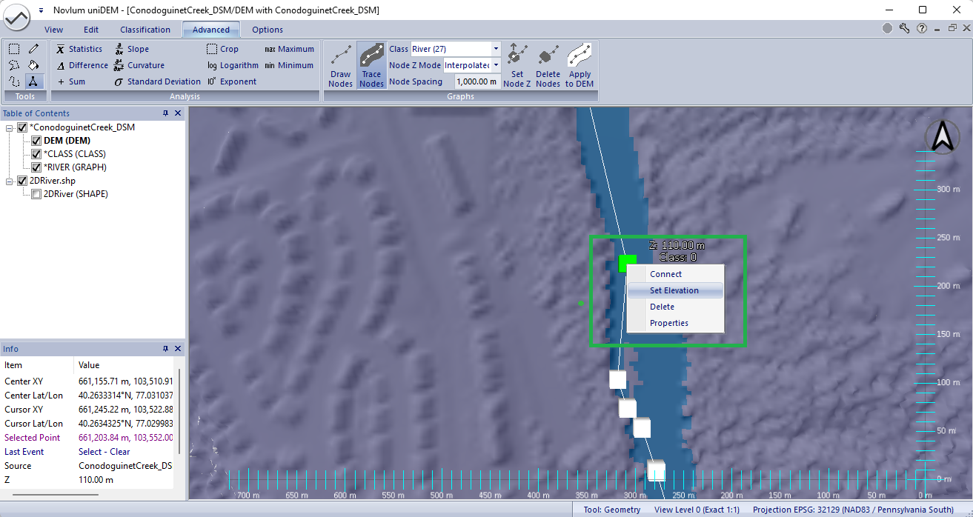Viewport: 973px width, 517px height.
Task: Click the north arrow compass
Action: click(x=942, y=137)
